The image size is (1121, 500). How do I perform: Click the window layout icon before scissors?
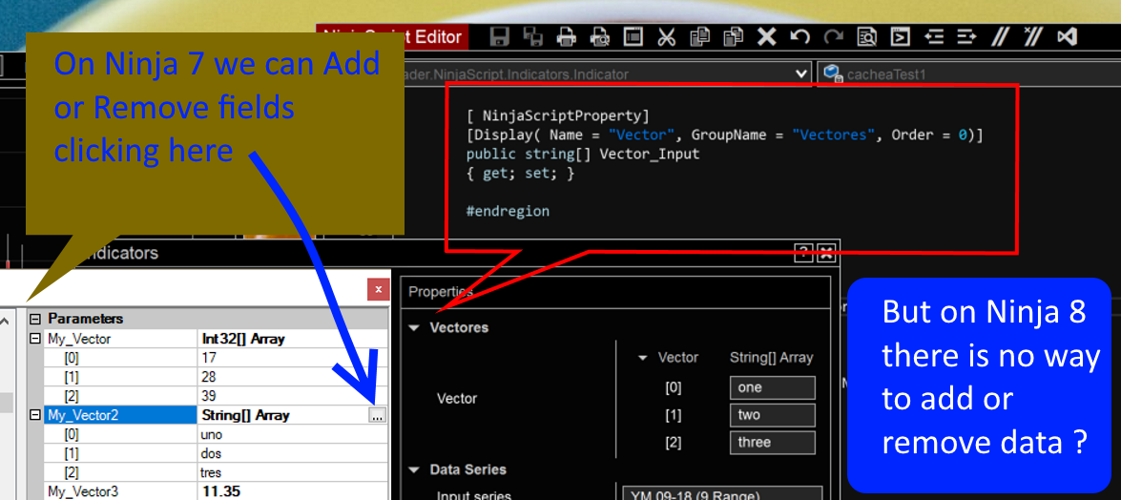(x=633, y=36)
